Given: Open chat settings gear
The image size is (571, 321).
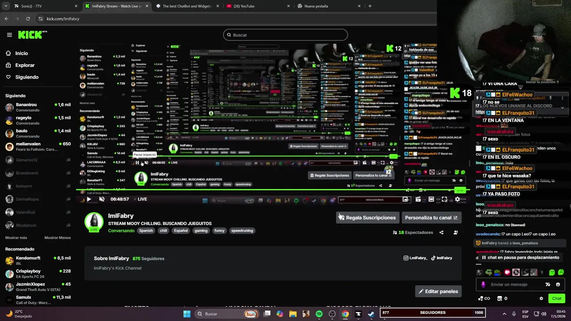Looking at the screenshot, I should coord(541,298).
